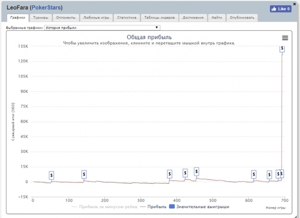Toggle the Прибыль series in legend

tap(153, 207)
